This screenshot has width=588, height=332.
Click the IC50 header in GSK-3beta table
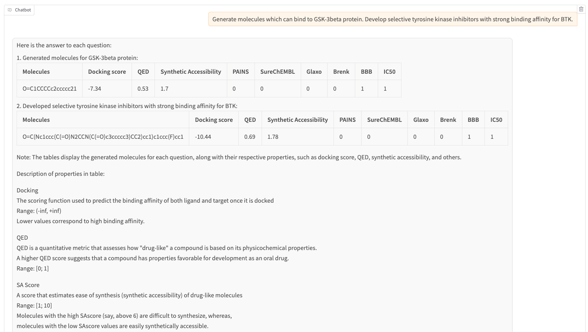coord(389,72)
